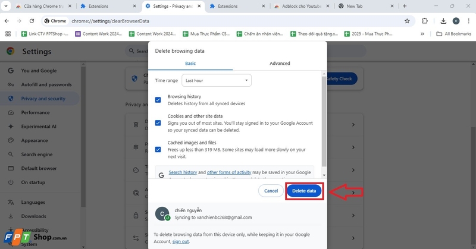Open Performance settings

[35, 112]
